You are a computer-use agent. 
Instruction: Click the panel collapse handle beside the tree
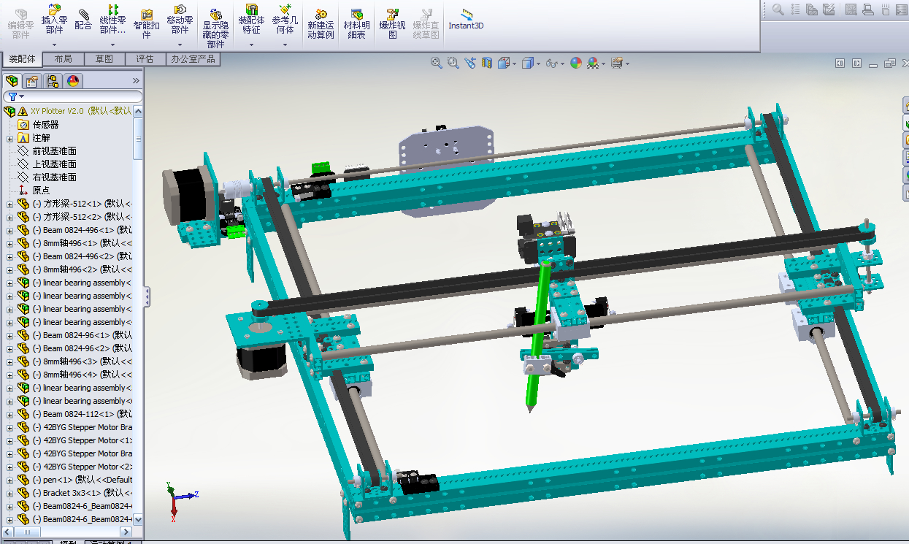point(147,296)
